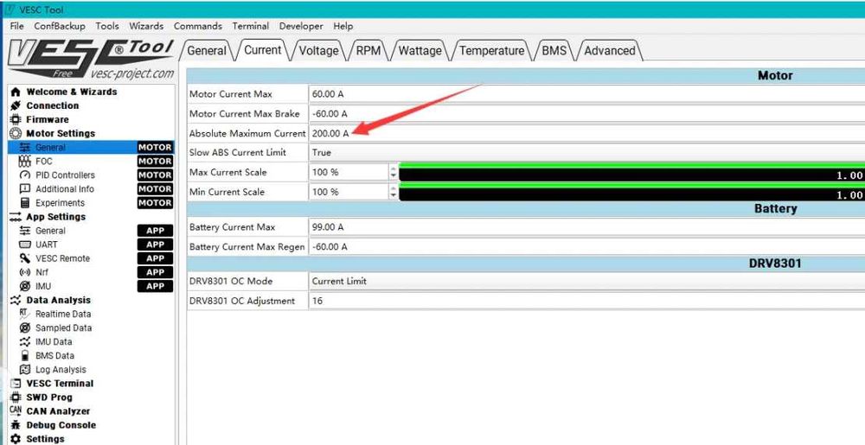
Task: Click the Absolute Maximum Current value field
Action: 586,133
